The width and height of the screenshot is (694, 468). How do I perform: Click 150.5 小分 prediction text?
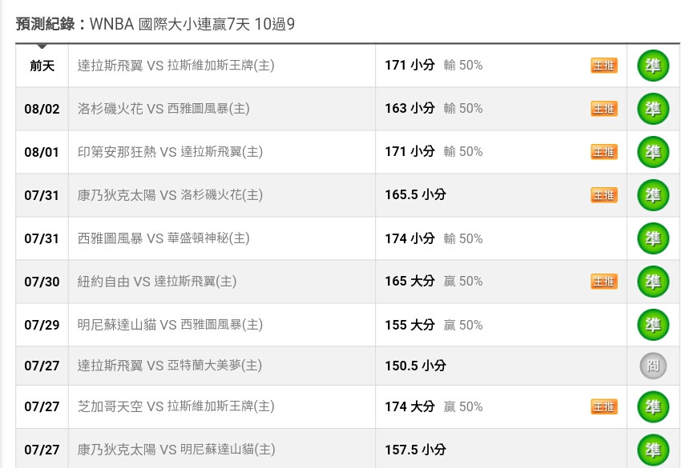click(415, 366)
